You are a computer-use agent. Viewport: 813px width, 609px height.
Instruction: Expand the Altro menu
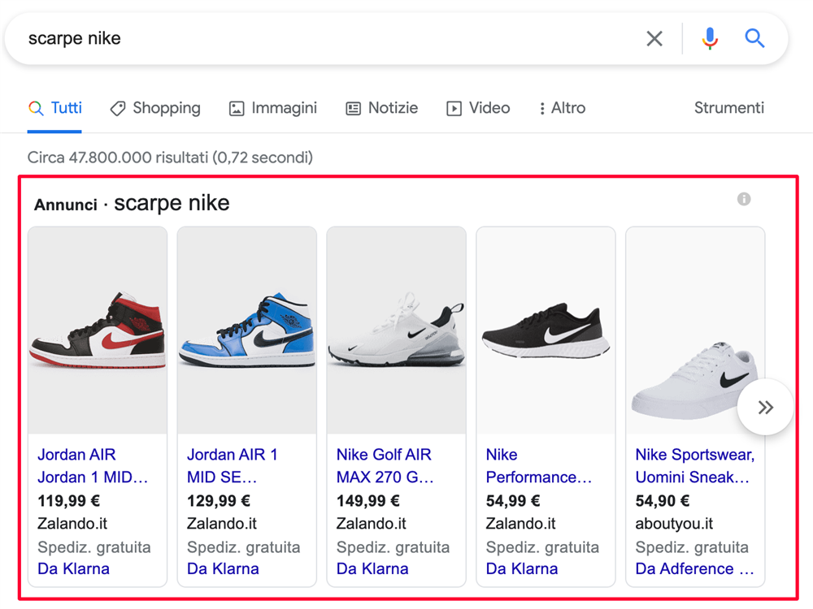click(563, 108)
